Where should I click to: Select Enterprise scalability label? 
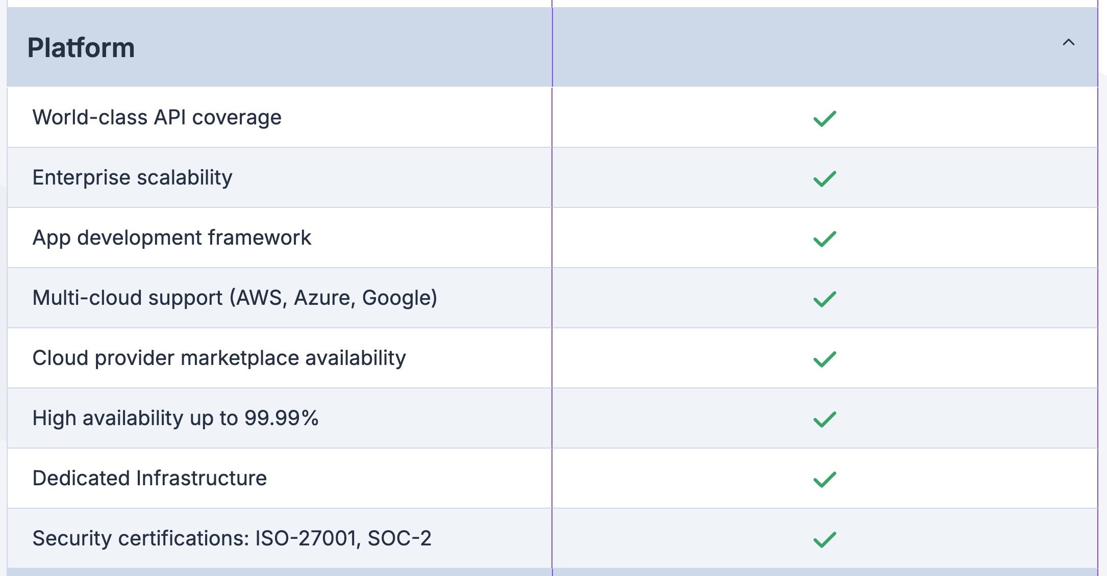(x=133, y=178)
